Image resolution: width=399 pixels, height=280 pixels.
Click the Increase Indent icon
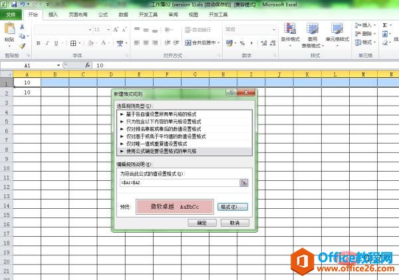click(176, 43)
